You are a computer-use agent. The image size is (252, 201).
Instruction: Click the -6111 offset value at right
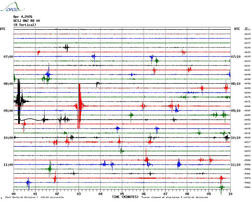pyautogui.click(x=247, y=29)
